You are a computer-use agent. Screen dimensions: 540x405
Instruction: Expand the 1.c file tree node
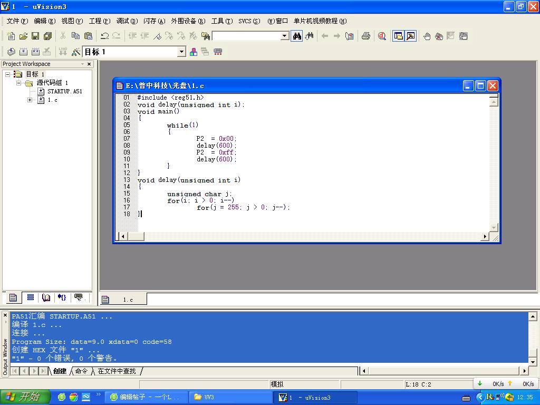click(30, 100)
